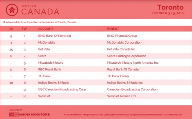Click the McDonald's account entry

point(47,43)
